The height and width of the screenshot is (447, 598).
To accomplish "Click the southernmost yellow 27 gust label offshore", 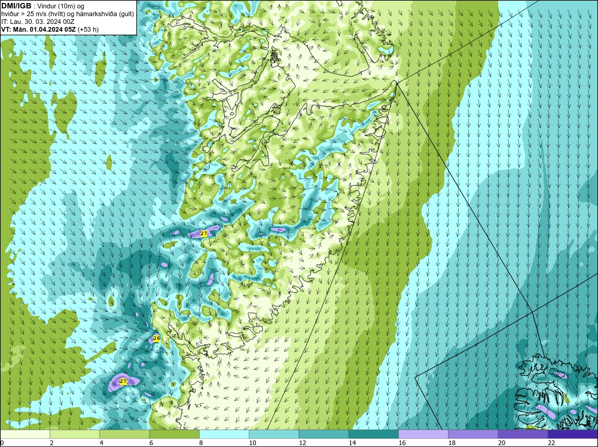I will (x=123, y=381).
